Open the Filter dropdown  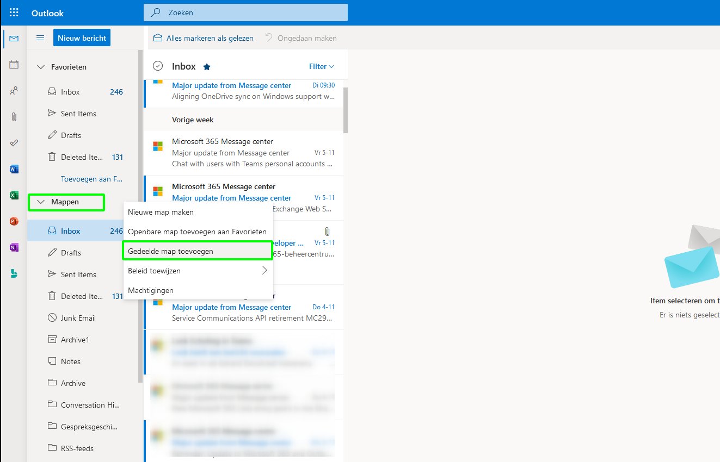pos(322,66)
